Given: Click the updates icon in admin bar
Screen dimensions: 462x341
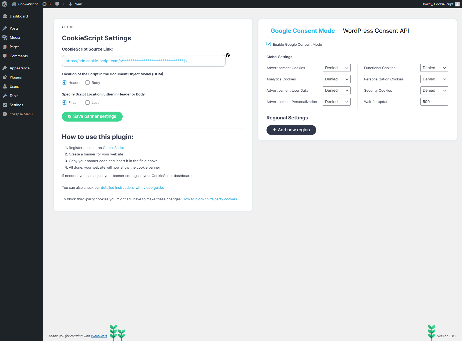Looking at the screenshot, I should pyautogui.click(x=45, y=4).
